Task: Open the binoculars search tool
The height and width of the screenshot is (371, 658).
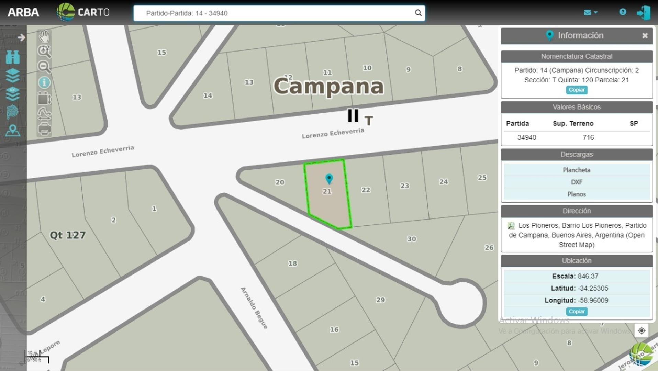Action: pos(13,58)
